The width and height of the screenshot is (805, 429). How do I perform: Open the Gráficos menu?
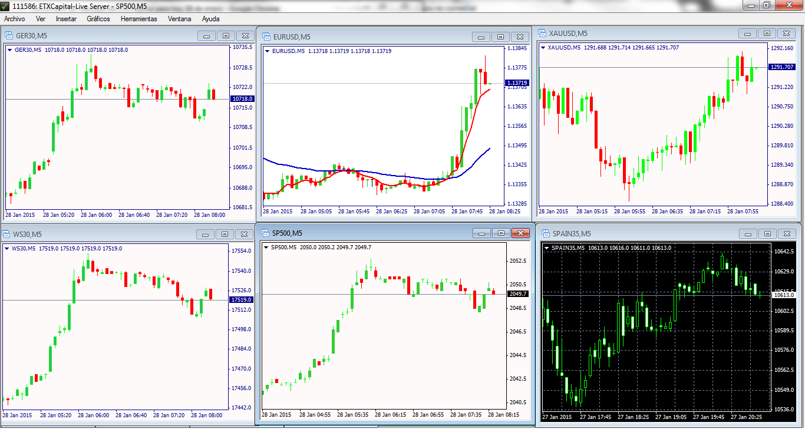pyautogui.click(x=98, y=19)
